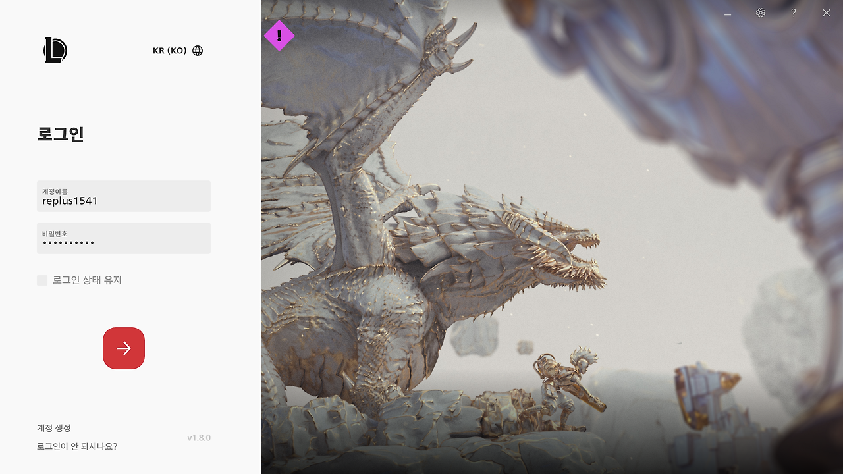Image resolution: width=843 pixels, height=474 pixels.
Task: Expand the KR (KO) region selector
Action: pos(170,51)
